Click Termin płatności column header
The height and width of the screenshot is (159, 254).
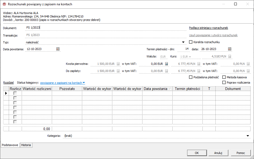point(187,89)
